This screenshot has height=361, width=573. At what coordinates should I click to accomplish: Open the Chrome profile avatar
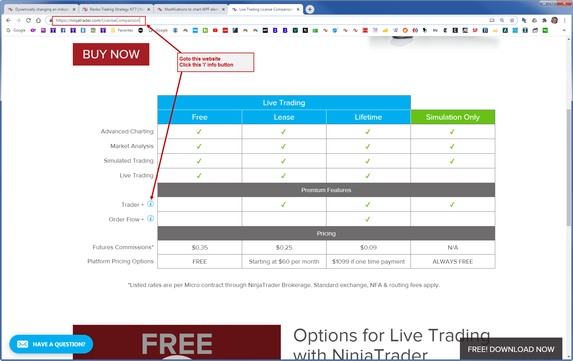pos(555,20)
